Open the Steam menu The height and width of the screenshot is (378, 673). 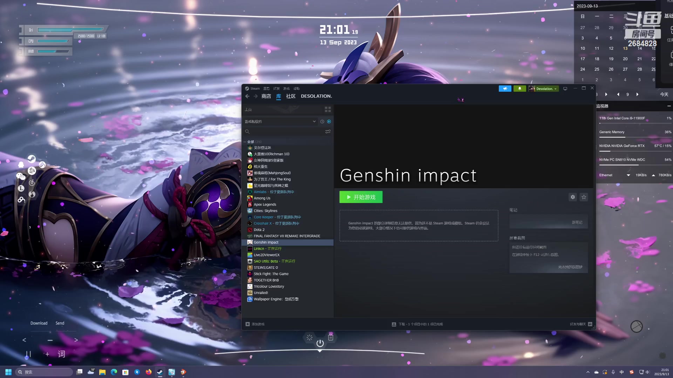tap(255, 89)
